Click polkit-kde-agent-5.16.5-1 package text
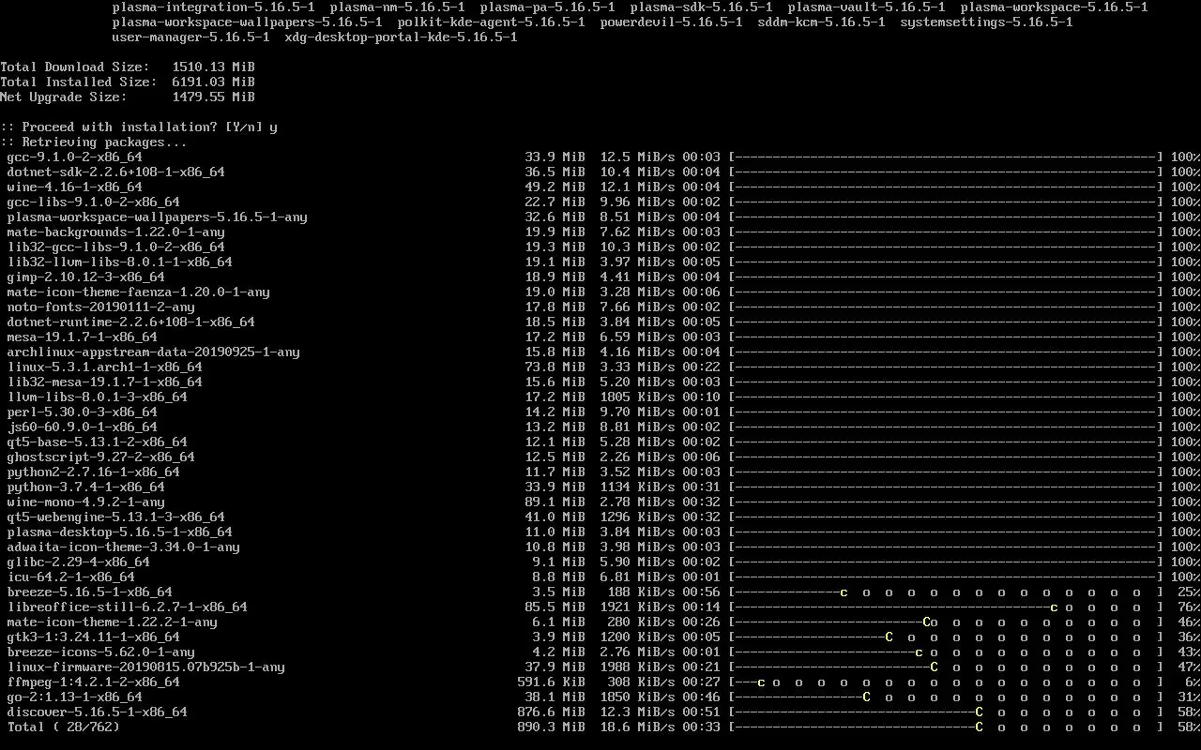Screen dimensions: 1201x750 point(492,22)
